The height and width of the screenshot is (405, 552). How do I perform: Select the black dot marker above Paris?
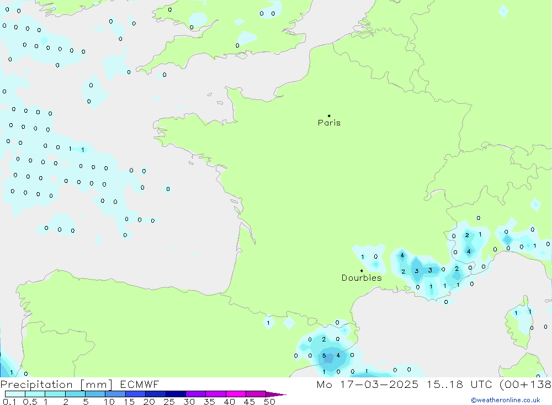coord(329,115)
